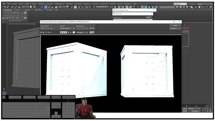Image resolution: width=215 pixels, height=121 pixels.
Task: Click the project path field in toolbar
Action: 167,7
